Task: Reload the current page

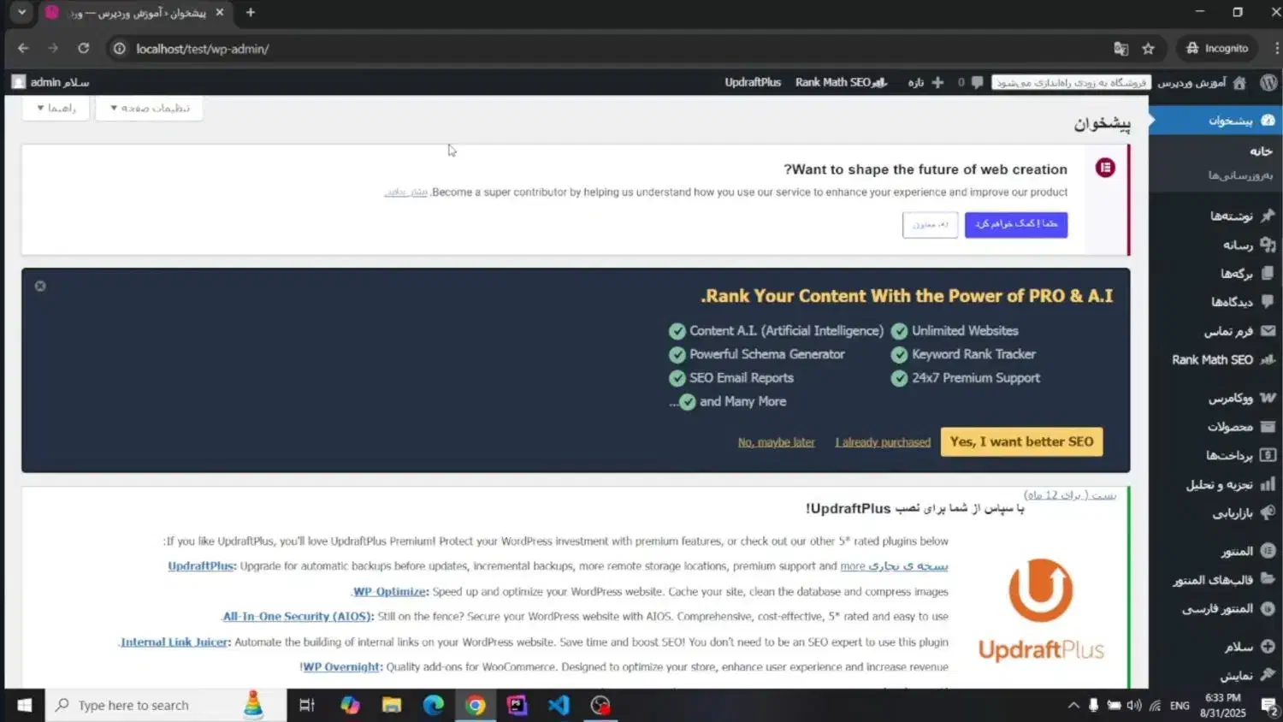Action: click(x=83, y=49)
